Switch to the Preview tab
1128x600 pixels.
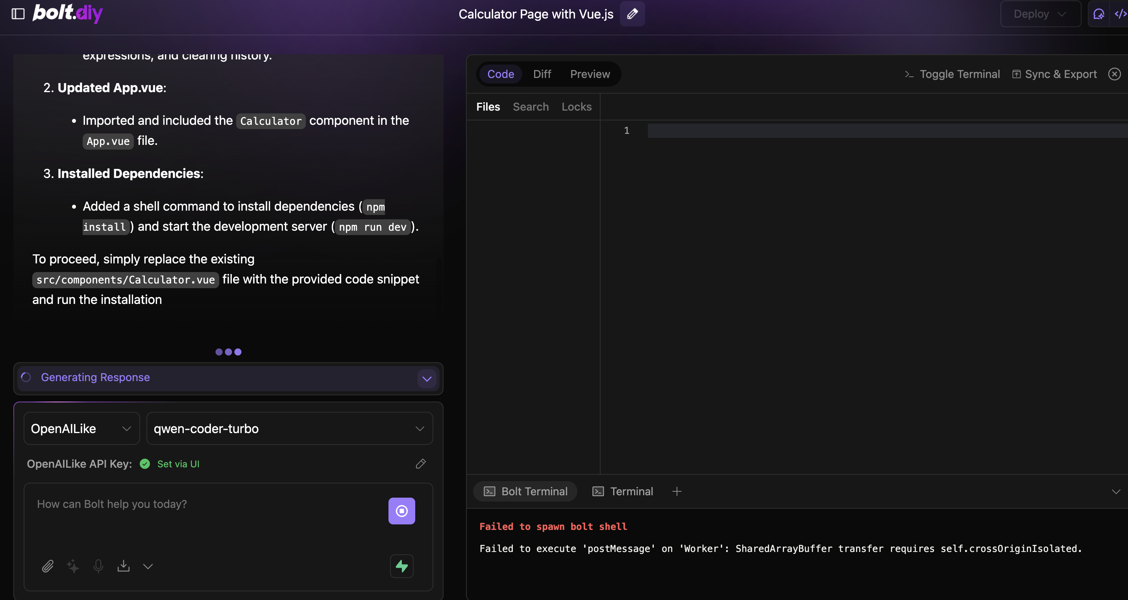(x=590, y=74)
